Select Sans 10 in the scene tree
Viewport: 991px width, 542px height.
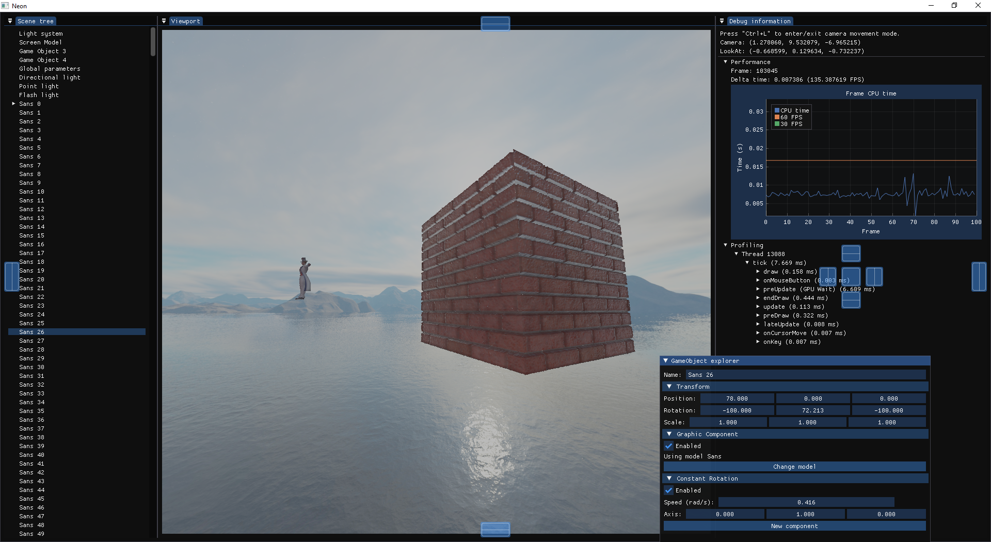pos(31,192)
